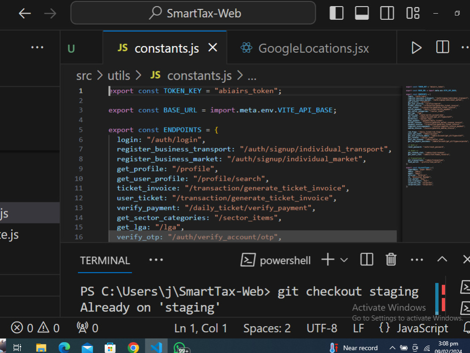Kill the terminal with trash icon

point(391,259)
